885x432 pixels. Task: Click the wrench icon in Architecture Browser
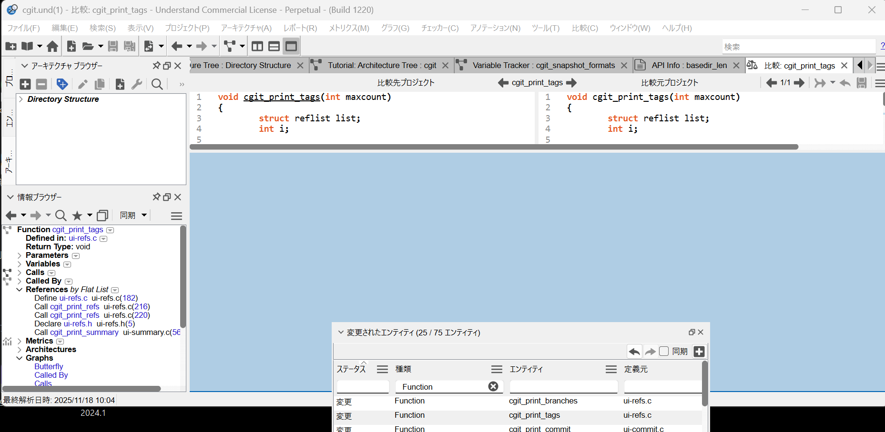coord(137,84)
